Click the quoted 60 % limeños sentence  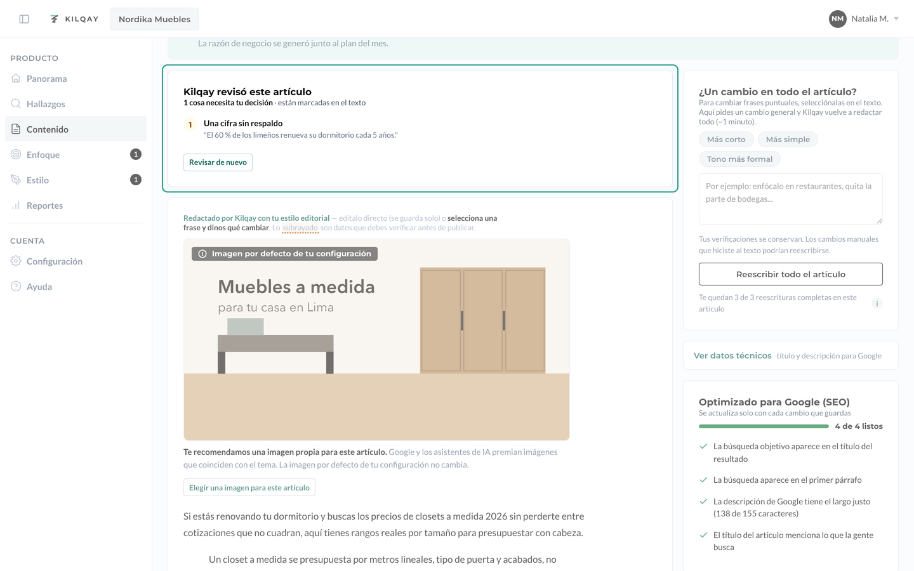coord(301,135)
